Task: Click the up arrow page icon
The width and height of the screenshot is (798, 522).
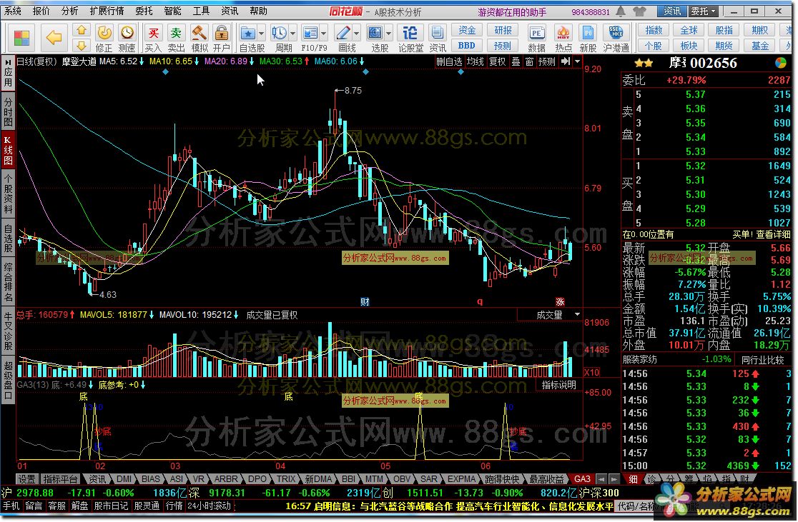Action: tap(82, 31)
